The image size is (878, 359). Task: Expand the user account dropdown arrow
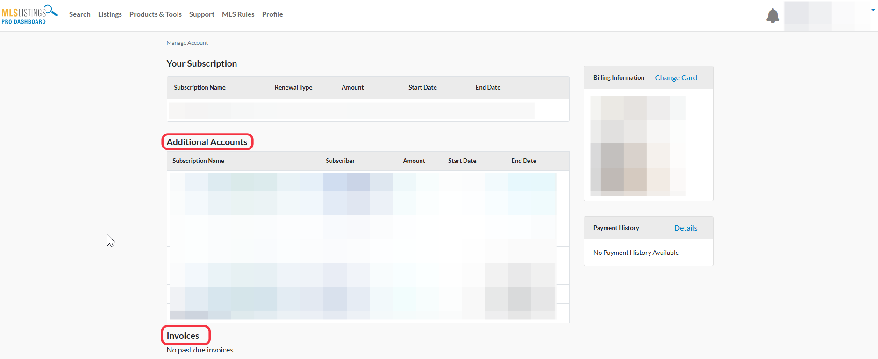pos(873,10)
